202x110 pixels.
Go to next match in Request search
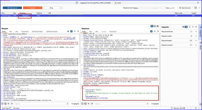tap(12, 104)
